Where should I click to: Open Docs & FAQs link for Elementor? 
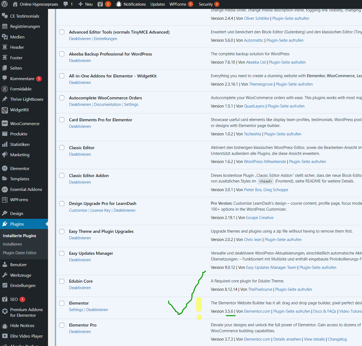coord(325,311)
